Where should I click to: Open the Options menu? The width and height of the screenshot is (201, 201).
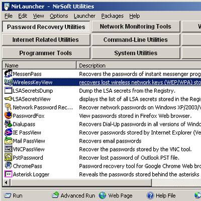(59, 16)
